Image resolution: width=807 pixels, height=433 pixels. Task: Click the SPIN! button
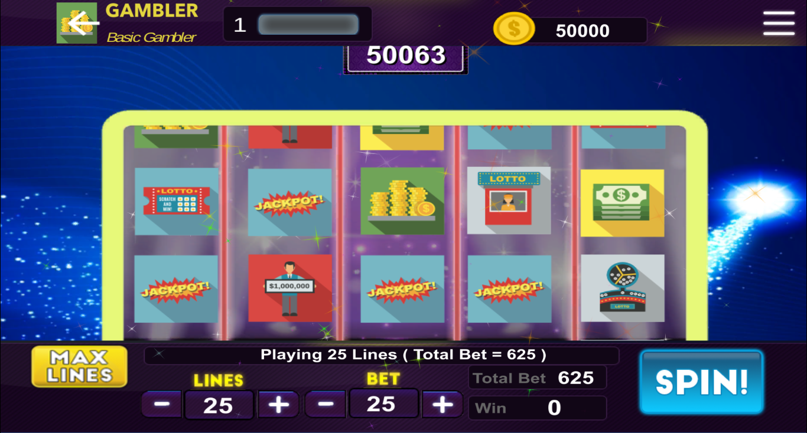(702, 382)
